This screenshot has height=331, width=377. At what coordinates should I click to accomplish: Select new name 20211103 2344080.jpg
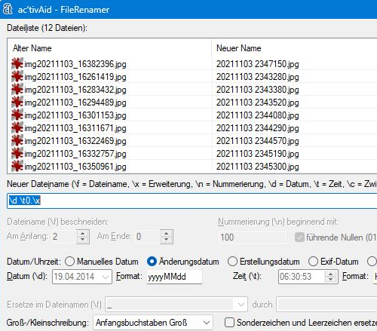pos(258,115)
